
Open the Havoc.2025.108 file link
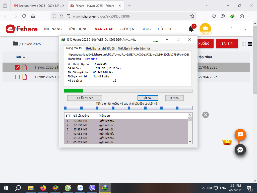(x=47, y=77)
